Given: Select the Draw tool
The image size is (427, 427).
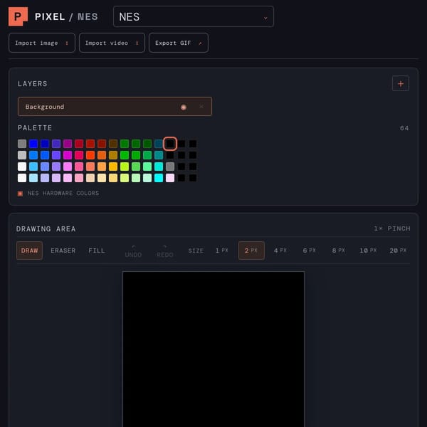Looking at the screenshot, I should point(29,251).
